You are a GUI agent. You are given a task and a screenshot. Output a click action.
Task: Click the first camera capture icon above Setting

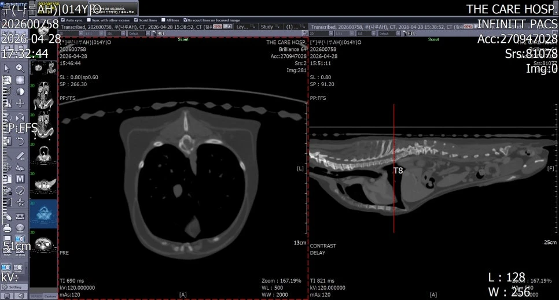[x=6, y=267]
